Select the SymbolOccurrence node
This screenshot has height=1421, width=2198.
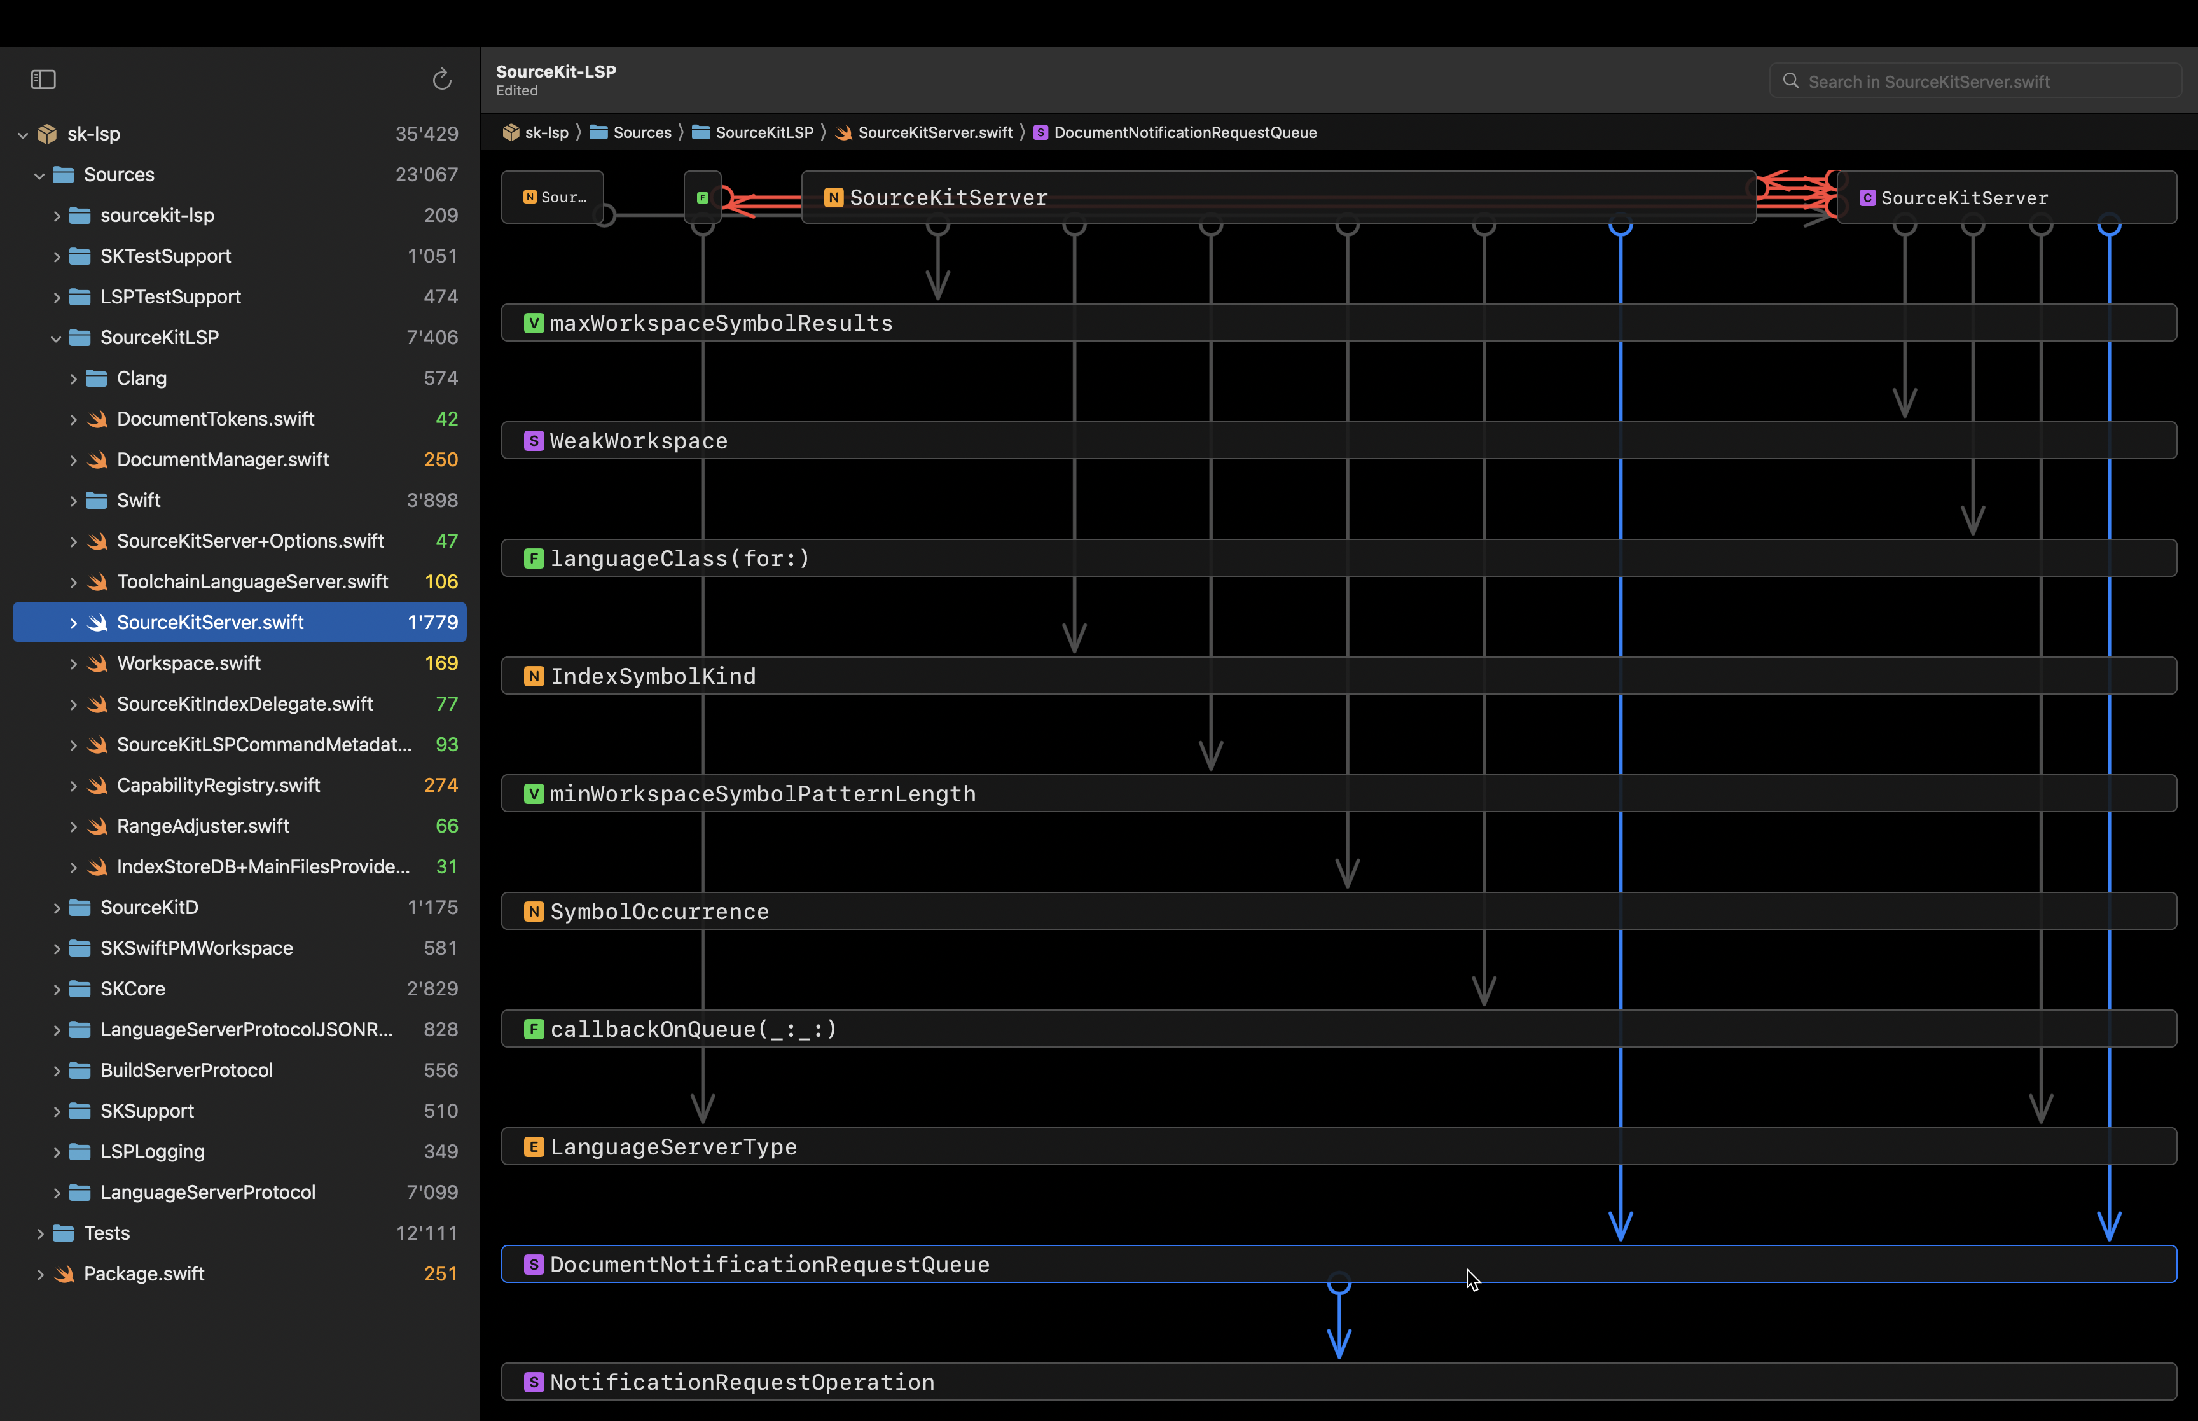tap(1338, 912)
